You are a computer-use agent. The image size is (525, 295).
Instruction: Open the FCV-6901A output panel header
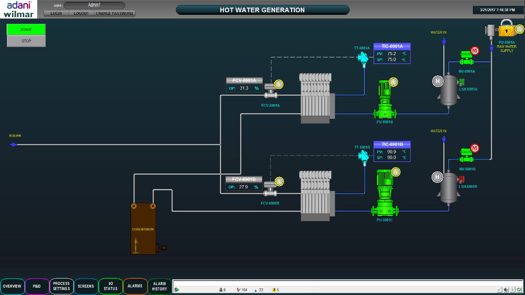pos(244,81)
